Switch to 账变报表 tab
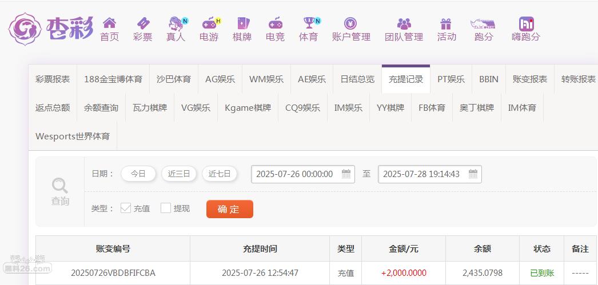598x285 pixels. pyautogui.click(x=530, y=79)
